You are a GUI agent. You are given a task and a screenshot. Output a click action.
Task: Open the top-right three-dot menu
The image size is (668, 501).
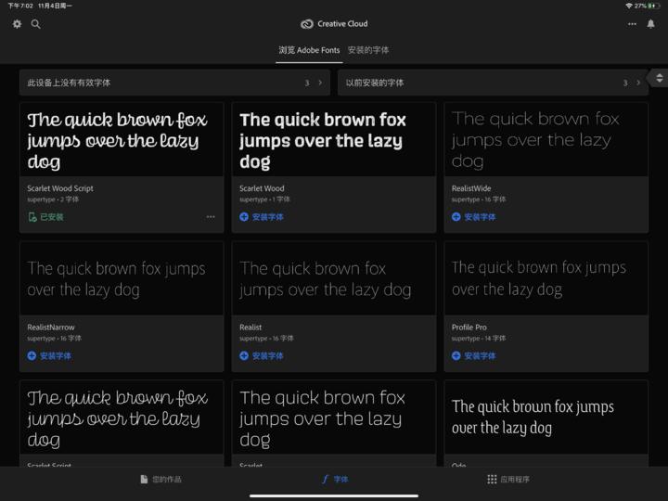[x=632, y=24]
